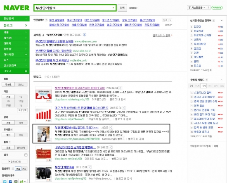The width and height of the screenshot is (227, 183).
Task: Open share icon beside the 2013.12.04 blog result
Action: [x=90, y=167]
